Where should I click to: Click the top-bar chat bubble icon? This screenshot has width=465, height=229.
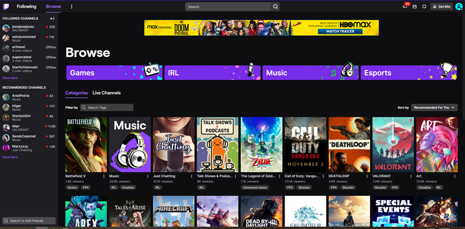424,7
